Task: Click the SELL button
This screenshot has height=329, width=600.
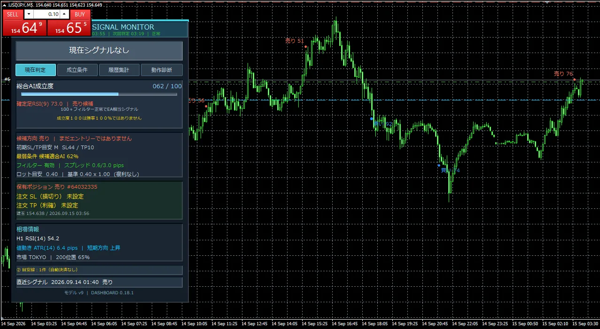Action: point(13,14)
